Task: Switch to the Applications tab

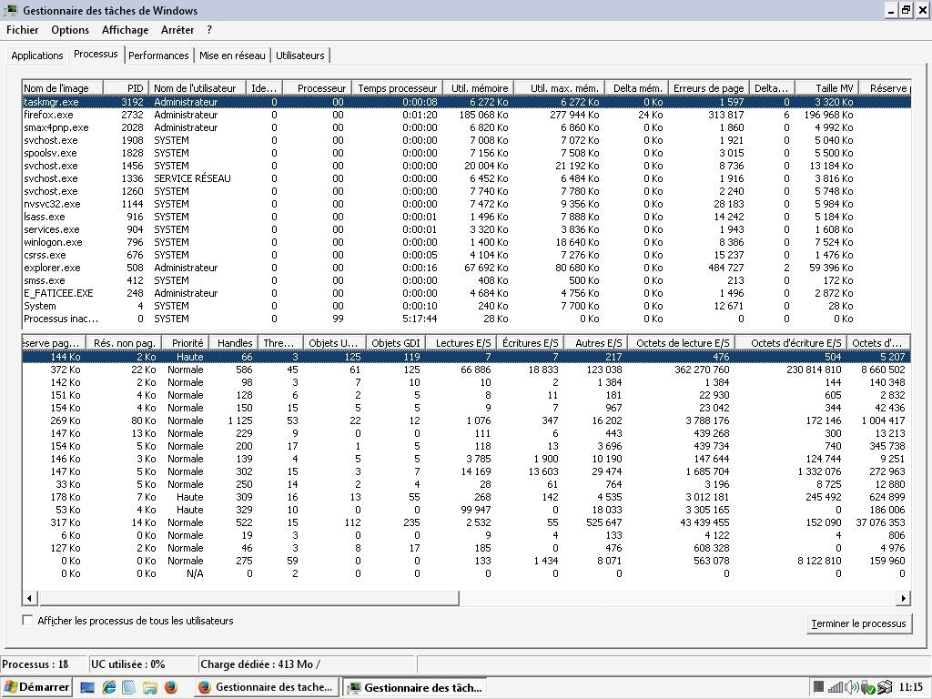Action: point(36,56)
